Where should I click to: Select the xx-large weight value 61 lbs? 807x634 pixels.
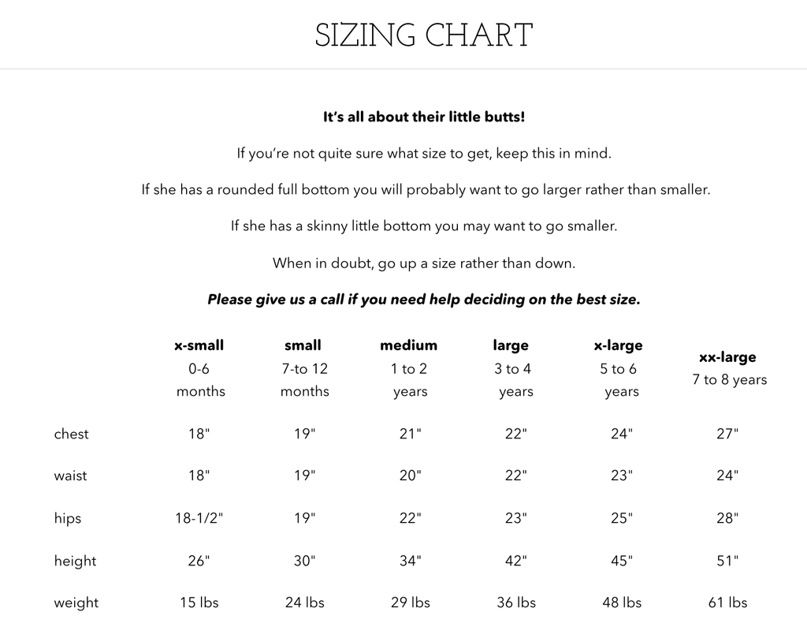click(727, 603)
